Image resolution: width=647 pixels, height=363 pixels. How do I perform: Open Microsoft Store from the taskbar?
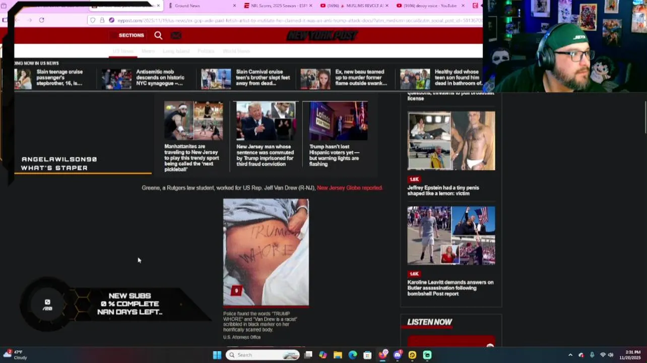click(x=367, y=355)
